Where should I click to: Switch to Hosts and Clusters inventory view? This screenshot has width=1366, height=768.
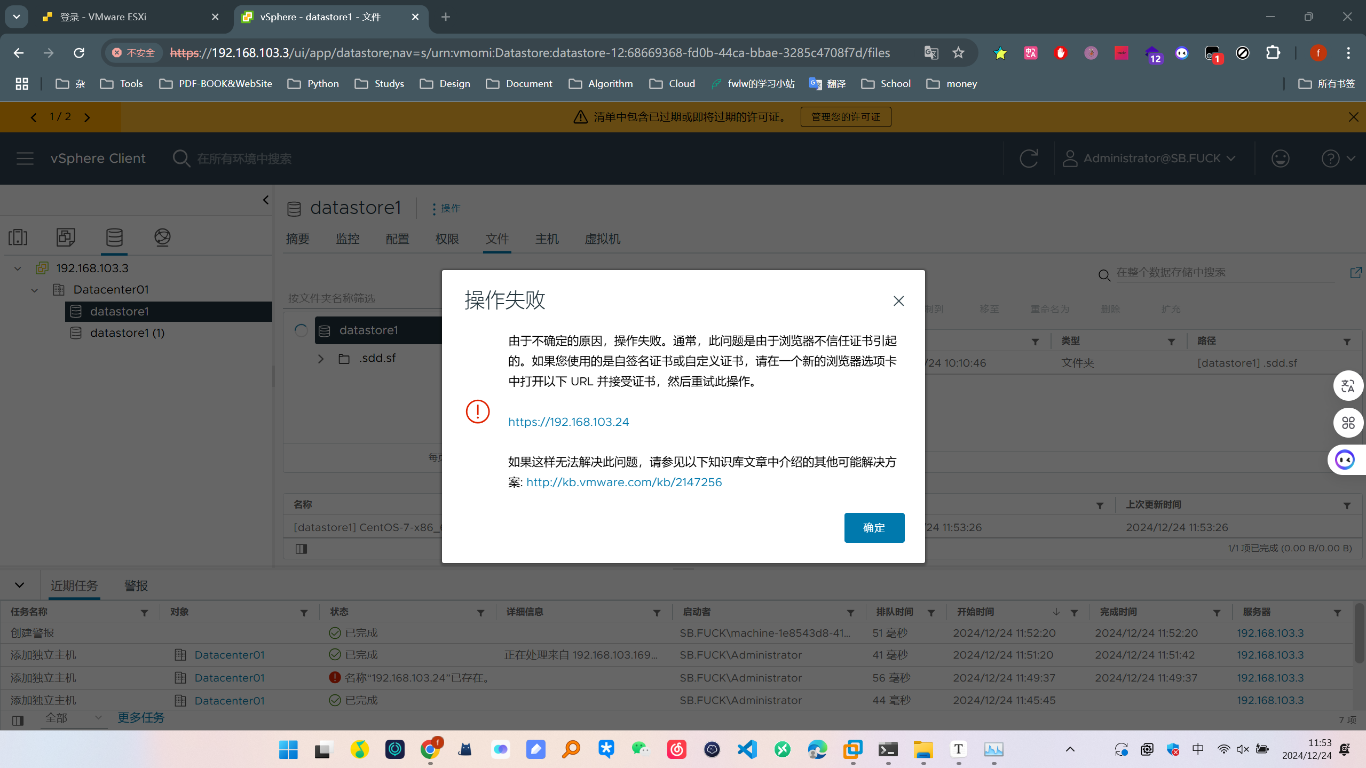click(x=18, y=237)
